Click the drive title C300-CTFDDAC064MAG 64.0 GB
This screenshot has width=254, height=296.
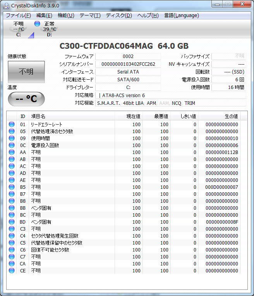124,46
